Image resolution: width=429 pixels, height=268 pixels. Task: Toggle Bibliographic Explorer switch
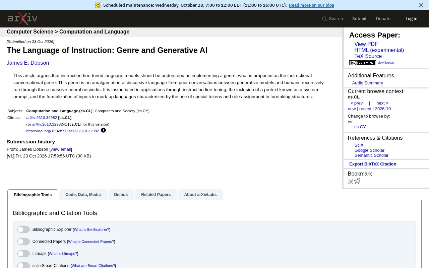pyautogui.click(x=23, y=229)
